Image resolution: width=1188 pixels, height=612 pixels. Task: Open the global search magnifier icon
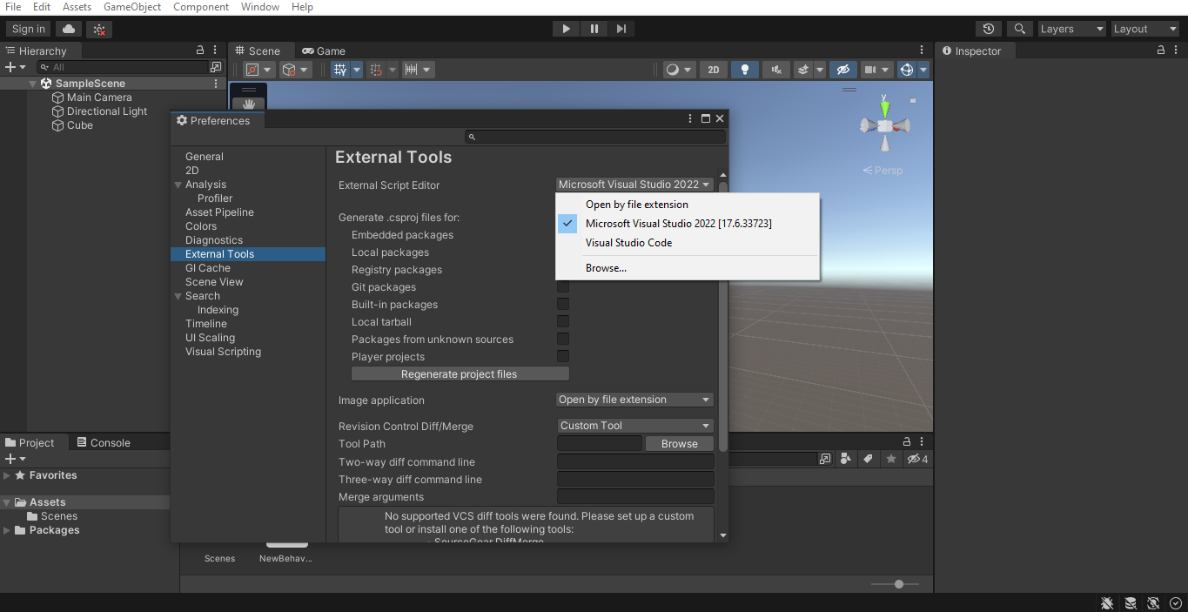pos(1018,28)
